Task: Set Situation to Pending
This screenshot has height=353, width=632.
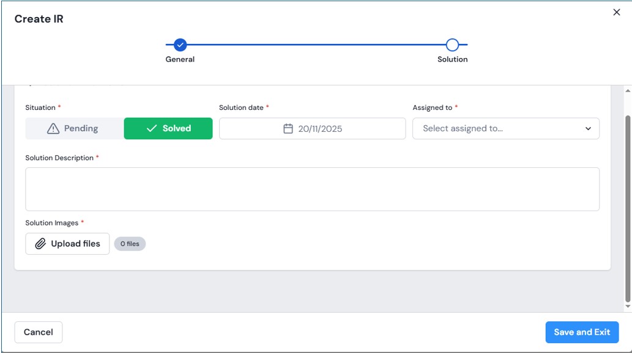Action: point(75,129)
